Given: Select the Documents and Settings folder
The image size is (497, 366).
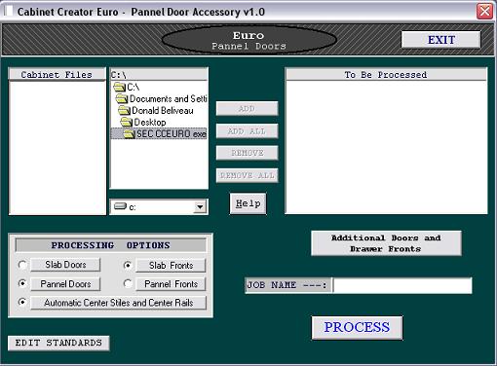Looking at the screenshot, I should click(x=159, y=98).
